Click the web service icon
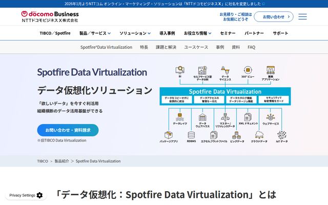Viewport: 328px width, 205px height. pos(271,117)
